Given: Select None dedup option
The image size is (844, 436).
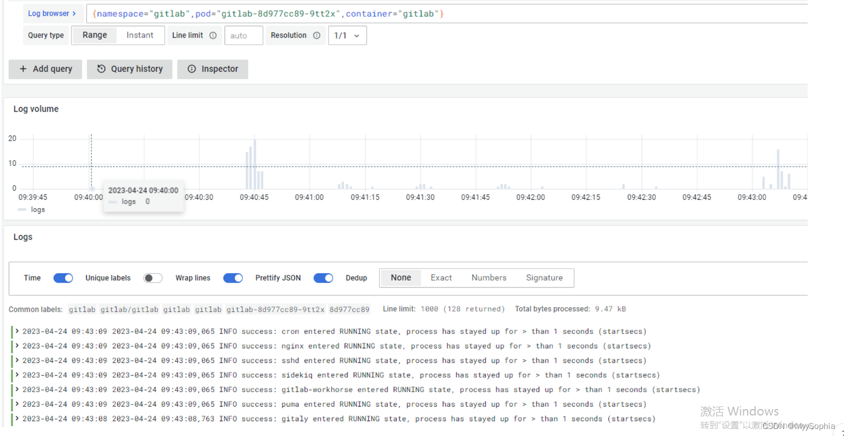Looking at the screenshot, I should coord(401,278).
